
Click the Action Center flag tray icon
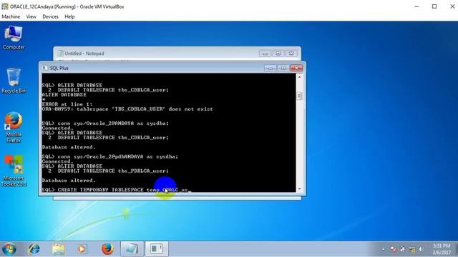coord(394,249)
